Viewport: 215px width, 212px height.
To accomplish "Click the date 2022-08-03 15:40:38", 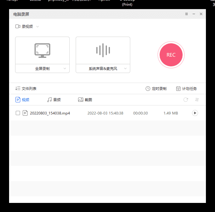I will click(105, 113).
